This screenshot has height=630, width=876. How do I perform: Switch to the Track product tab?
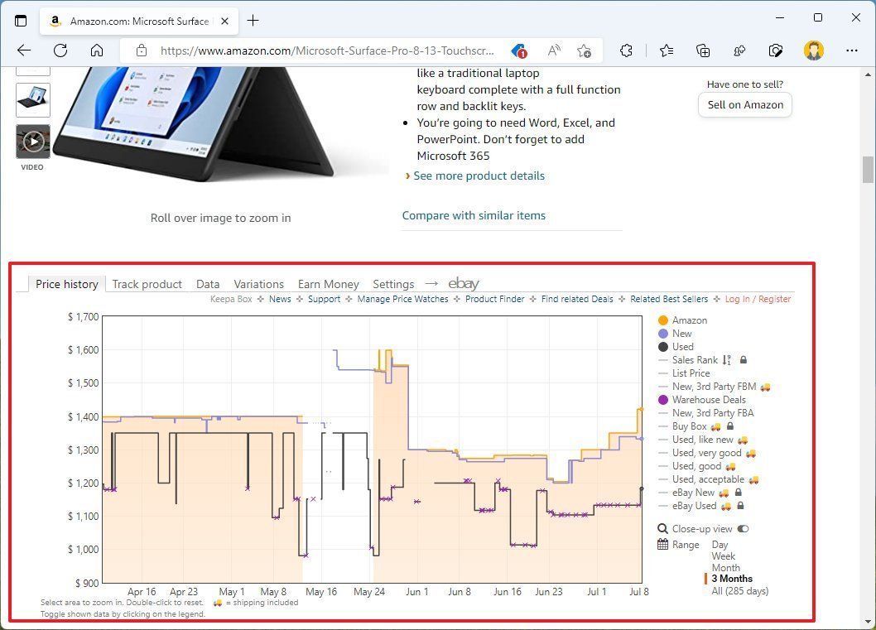tap(147, 284)
